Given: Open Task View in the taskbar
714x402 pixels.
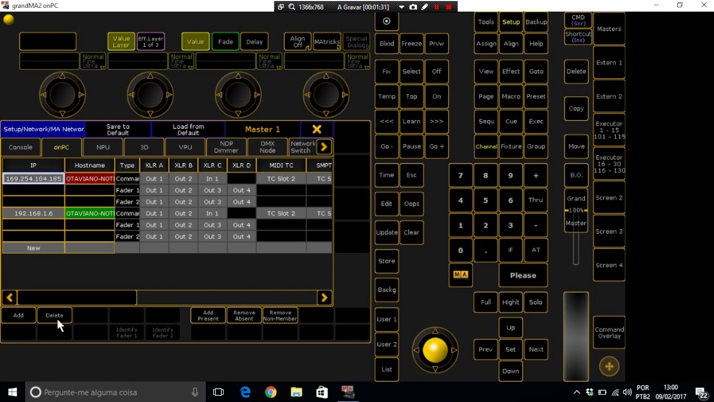Looking at the screenshot, I should tap(218, 392).
